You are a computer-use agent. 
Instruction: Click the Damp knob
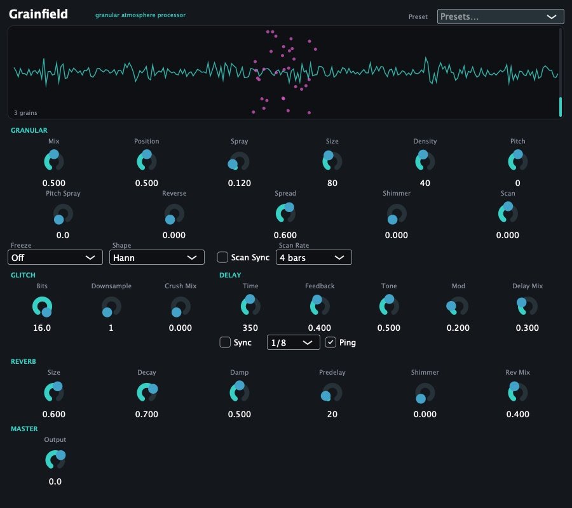click(240, 392)
